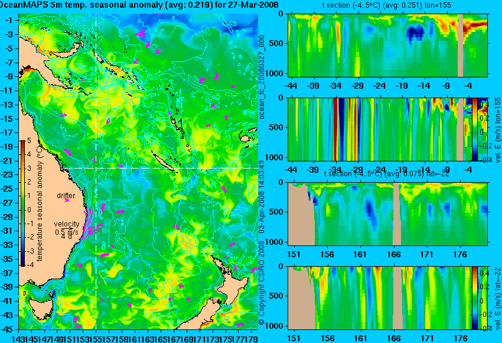Click the main map temperature anomaly colorbar
Image resolution: width=502 pixels, height=343 pixels.
[22, 203]
